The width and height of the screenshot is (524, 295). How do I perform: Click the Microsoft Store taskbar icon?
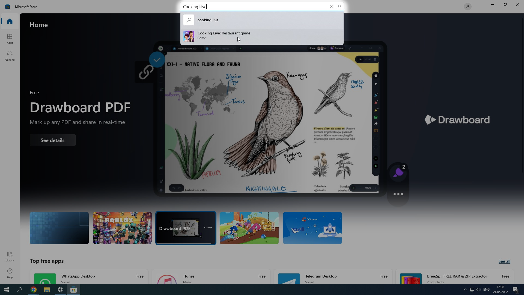click(74, 290)
